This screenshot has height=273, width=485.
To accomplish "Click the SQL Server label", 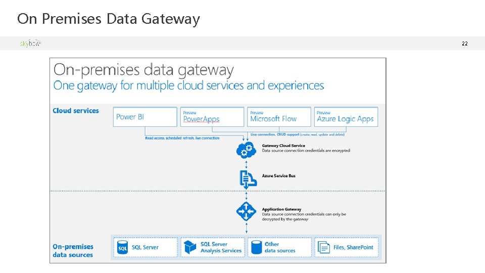I will tap(145, 247).
